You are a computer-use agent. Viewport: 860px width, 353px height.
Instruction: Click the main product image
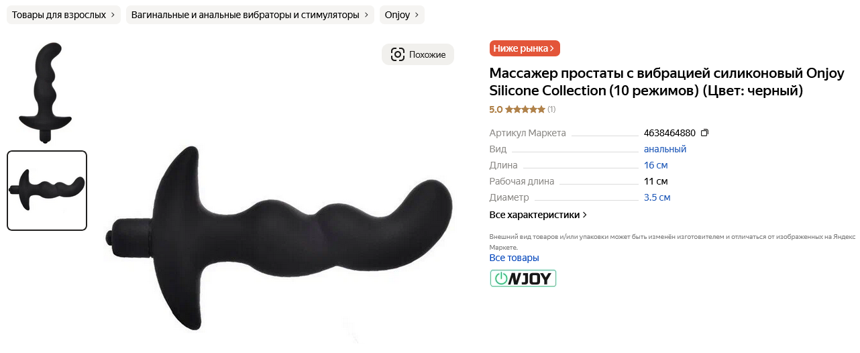[x=278, y=238]
